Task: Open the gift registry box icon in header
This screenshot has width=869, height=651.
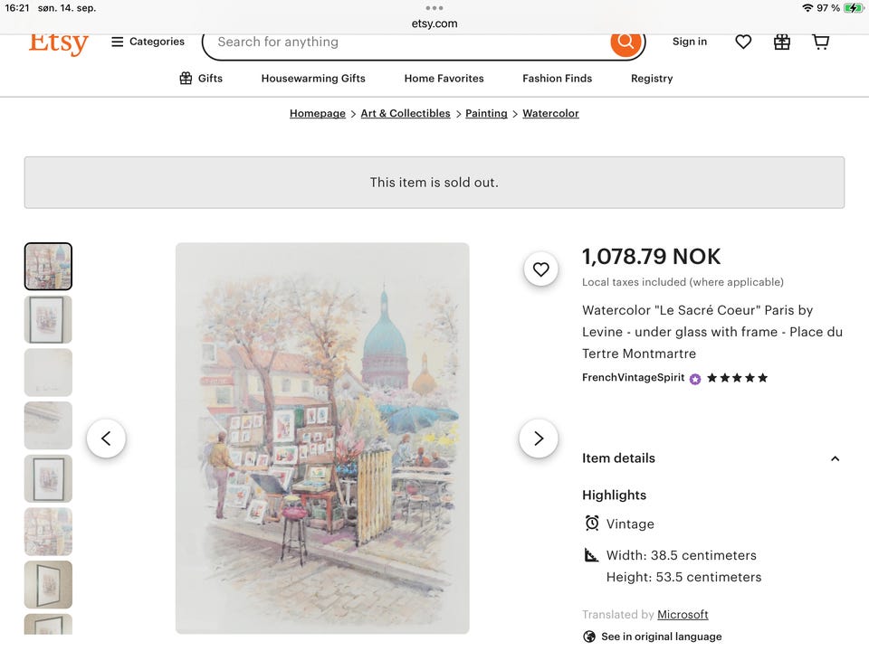Action: [781, 41]
